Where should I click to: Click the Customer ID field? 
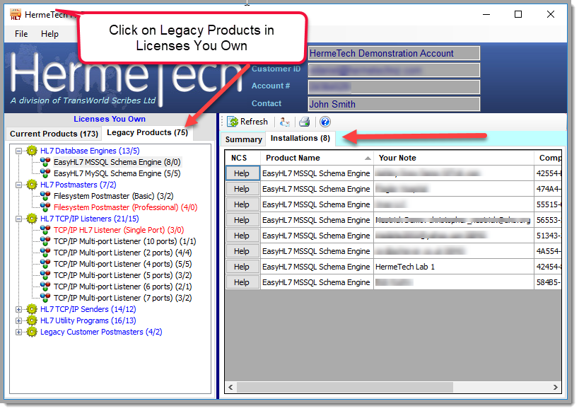[394, 70]
